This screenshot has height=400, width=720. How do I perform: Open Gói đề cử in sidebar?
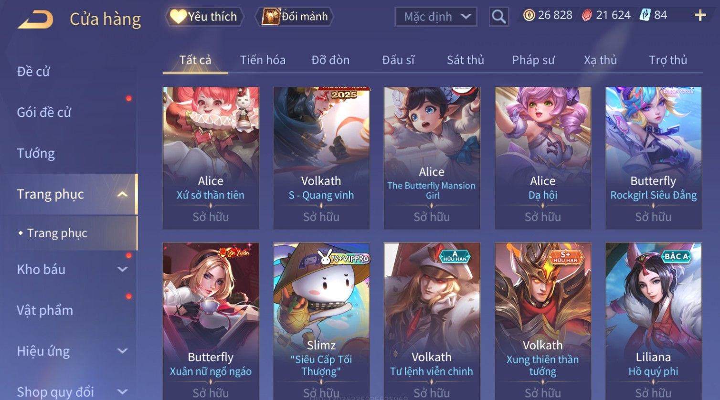tap(44, 113)
